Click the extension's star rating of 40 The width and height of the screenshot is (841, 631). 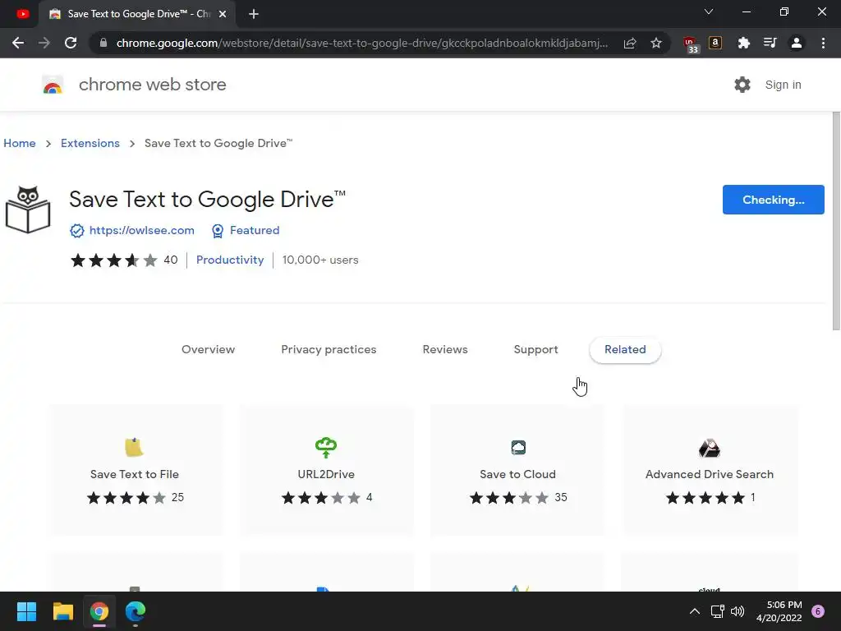124,260
